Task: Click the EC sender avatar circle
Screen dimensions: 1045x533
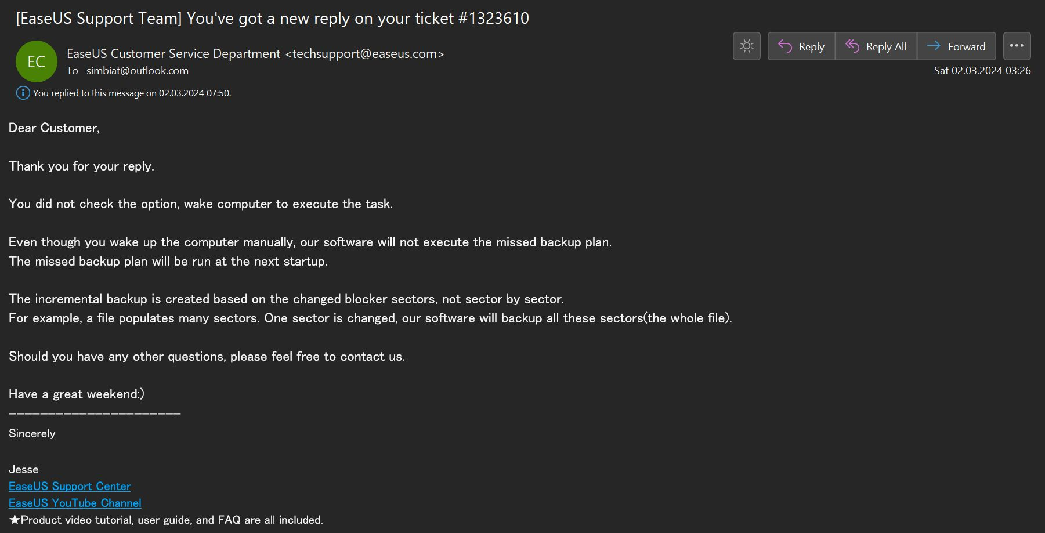Action: pos(36,61)
